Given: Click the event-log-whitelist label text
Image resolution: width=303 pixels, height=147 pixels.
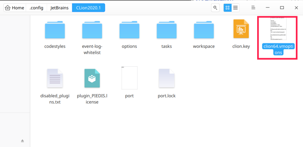Looking at the screenshot, I should click(x=92, y=50).
